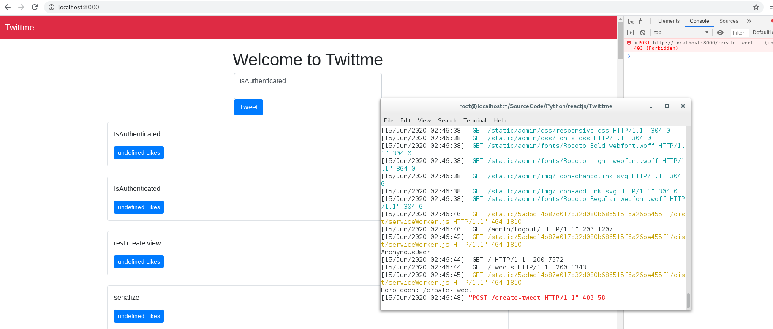Focus the tweet text area
The width and height of the screenshot is (773, 329).
pos(308,86)
